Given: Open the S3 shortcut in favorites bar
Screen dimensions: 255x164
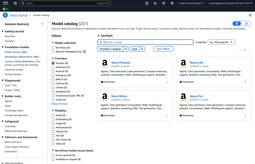Looking at the screenshot, I should click(6, 9).
